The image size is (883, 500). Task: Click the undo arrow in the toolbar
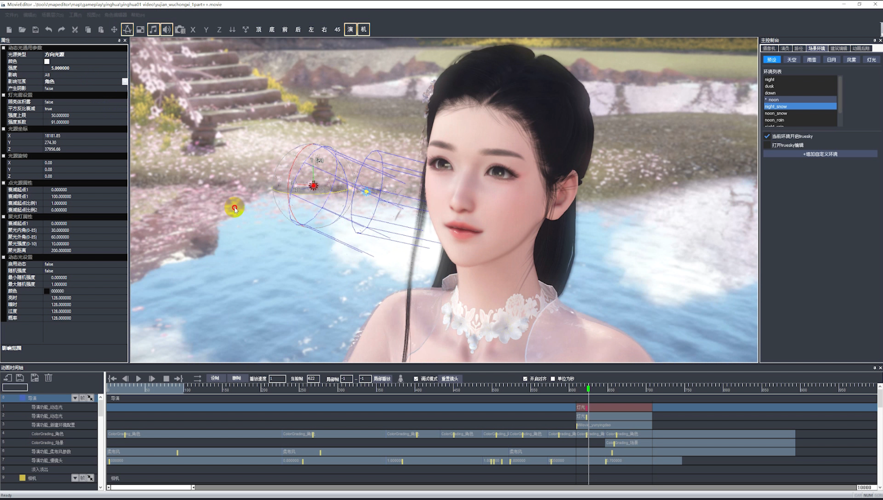point(48,29)
